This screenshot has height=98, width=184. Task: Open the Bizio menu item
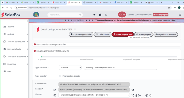9,72
